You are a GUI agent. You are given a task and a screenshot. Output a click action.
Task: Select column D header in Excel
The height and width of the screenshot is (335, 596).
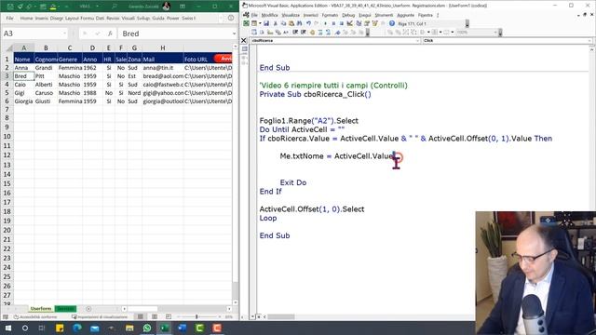[92, 47]
